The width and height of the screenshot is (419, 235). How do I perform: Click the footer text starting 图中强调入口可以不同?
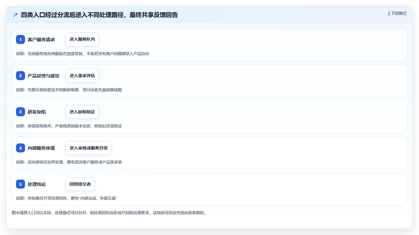coord(109,213)
